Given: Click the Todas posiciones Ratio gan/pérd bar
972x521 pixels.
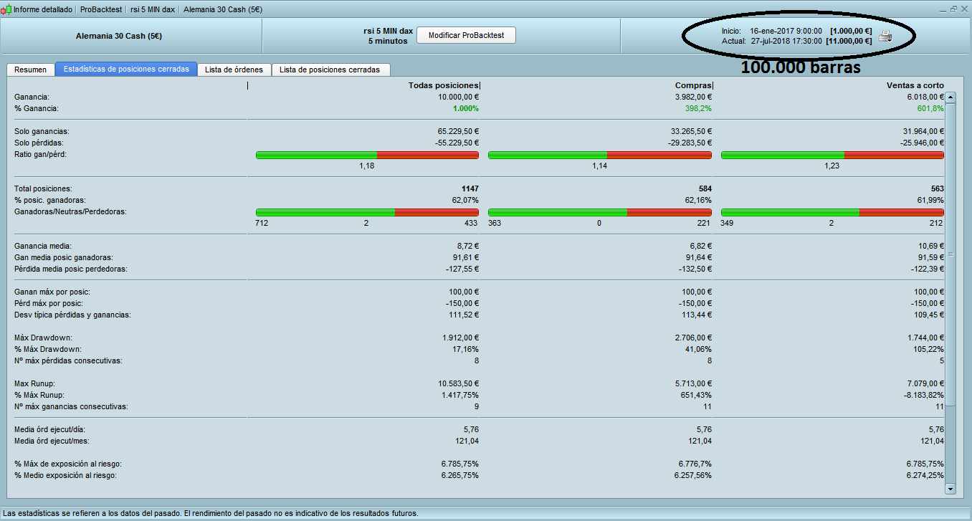Looking at the screenshot, I should (367, 155).
